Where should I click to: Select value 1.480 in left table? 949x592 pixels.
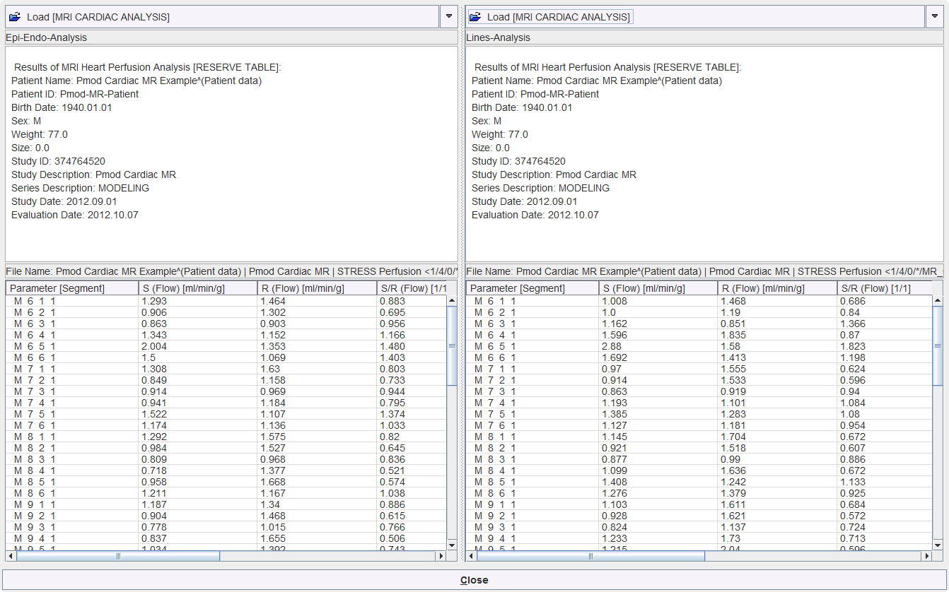pos(392,346)
